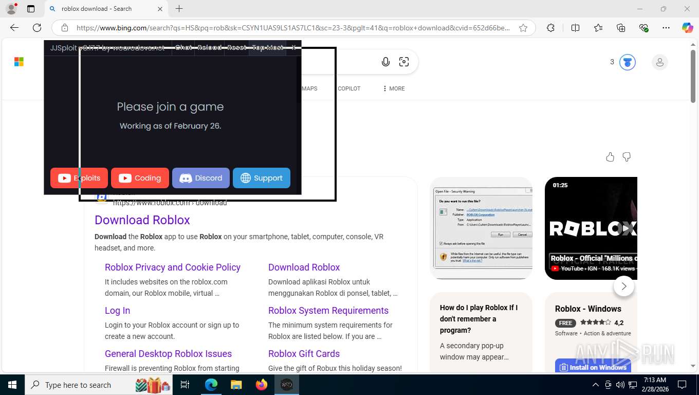Image resolution: width=699 pixels, height=395 pixels.
Task: Open Bing account sign-in icon
Action: [659, 63]
